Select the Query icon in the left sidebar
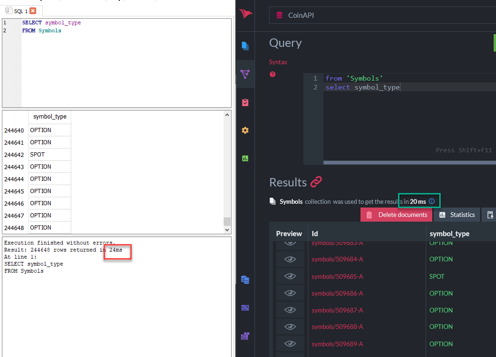496x357 pixels. click(245, 74)
